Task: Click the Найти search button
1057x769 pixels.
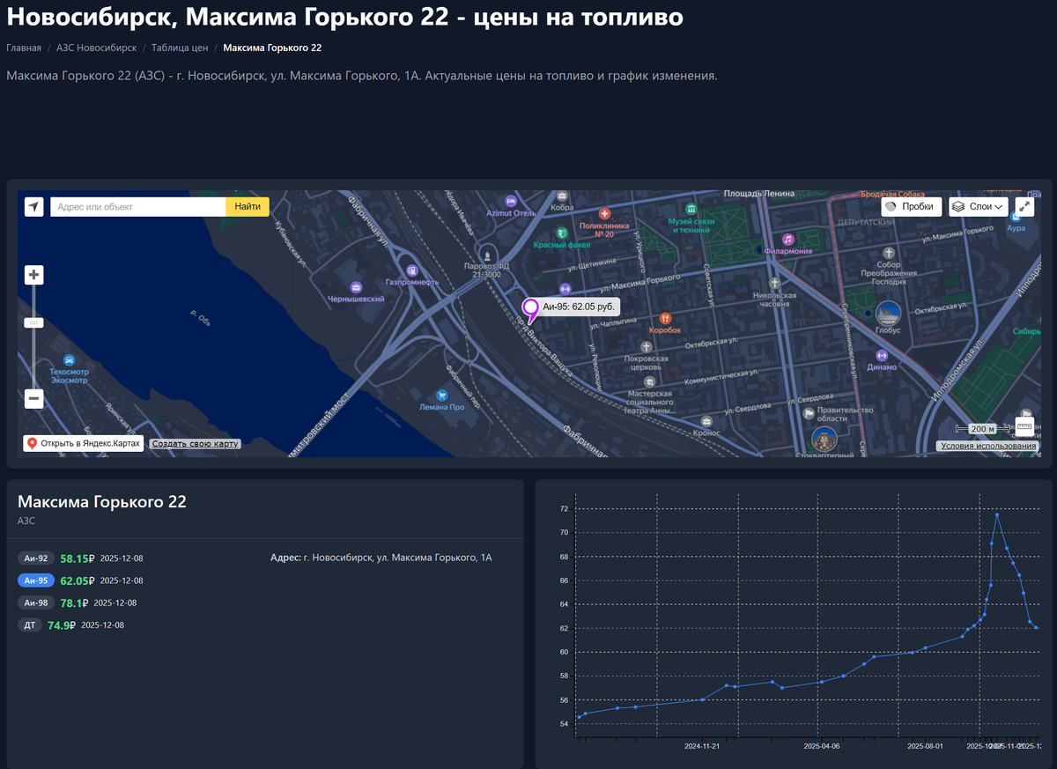Action: click(x=248, y=207)
